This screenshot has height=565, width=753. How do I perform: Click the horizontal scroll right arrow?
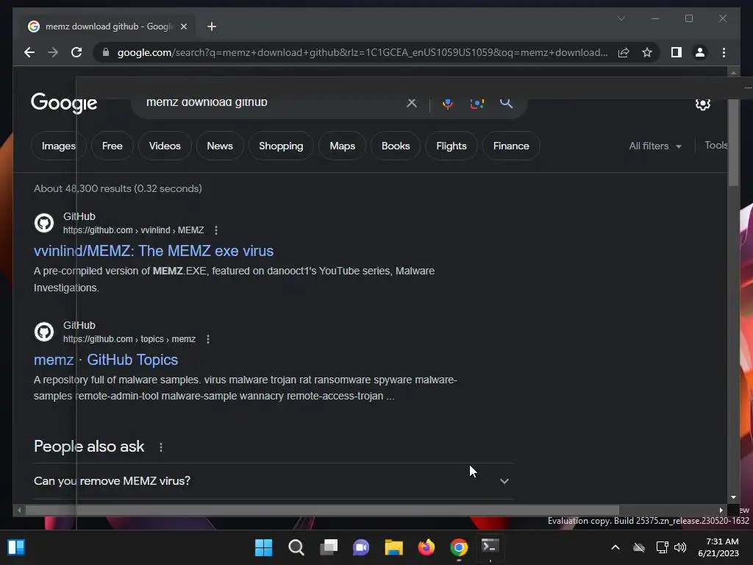pos(721,511)
